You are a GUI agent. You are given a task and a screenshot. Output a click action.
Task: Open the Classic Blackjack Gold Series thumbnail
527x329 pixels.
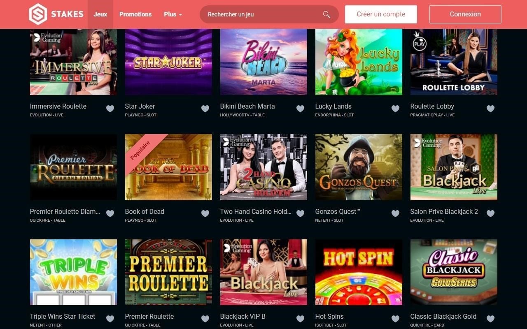pyautogui.click(x=454, y=272)
